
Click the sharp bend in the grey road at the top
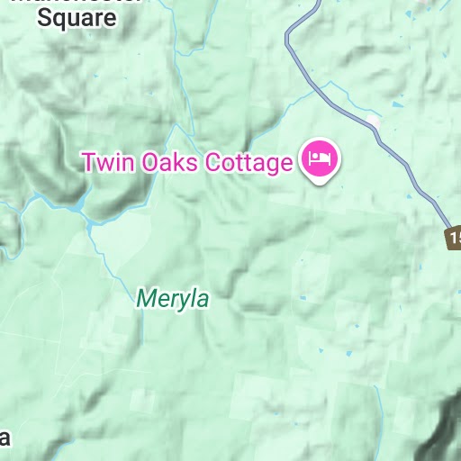coord(288,35)
